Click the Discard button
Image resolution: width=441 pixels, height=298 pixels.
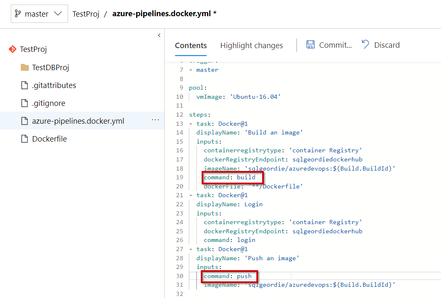point(387,45)
